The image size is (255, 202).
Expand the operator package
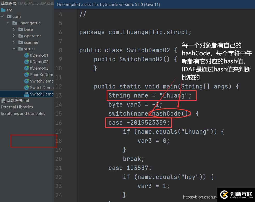[14, 36]
